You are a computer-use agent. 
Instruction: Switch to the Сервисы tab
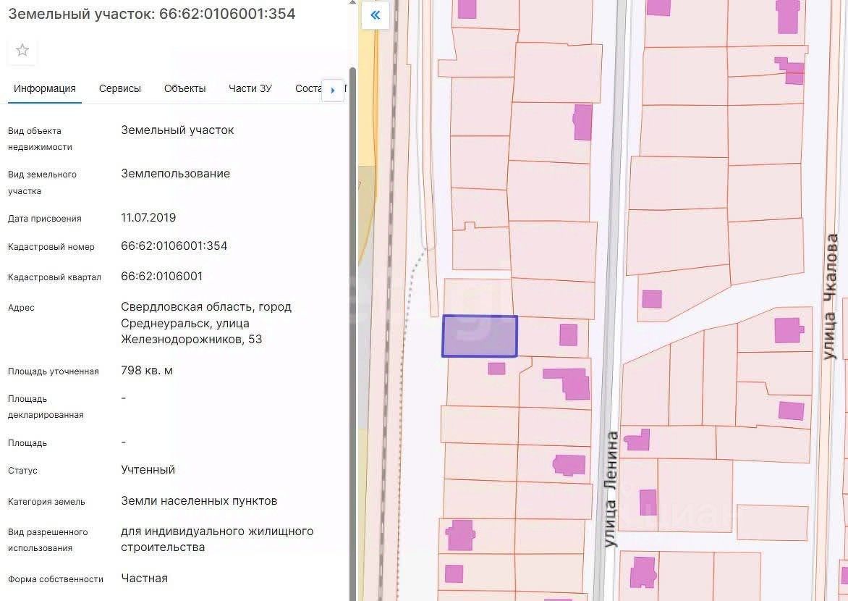(x=119, y=89)
